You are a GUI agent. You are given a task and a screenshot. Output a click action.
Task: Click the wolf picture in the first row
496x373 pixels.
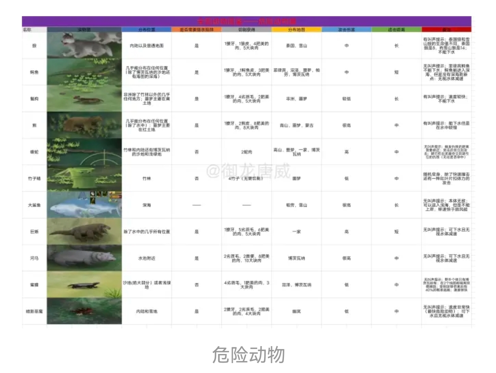click(84, 45)
